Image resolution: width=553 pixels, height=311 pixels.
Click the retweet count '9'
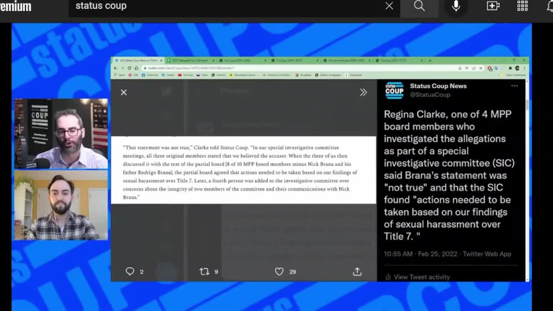coord(216,272)
